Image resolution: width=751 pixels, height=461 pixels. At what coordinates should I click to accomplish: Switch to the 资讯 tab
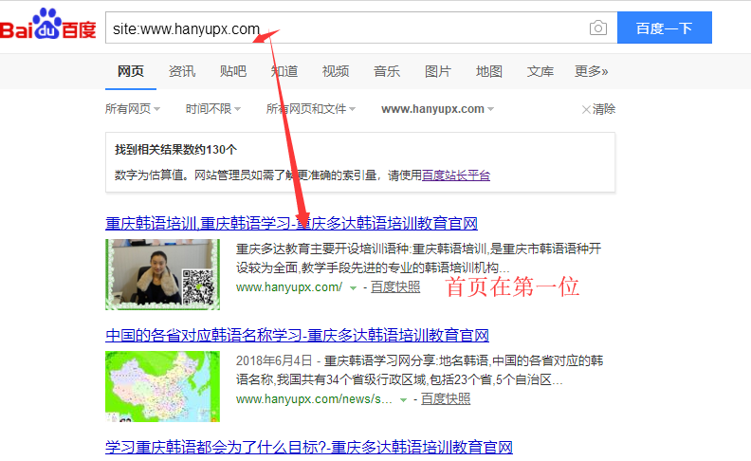click(x=182, y=71)
